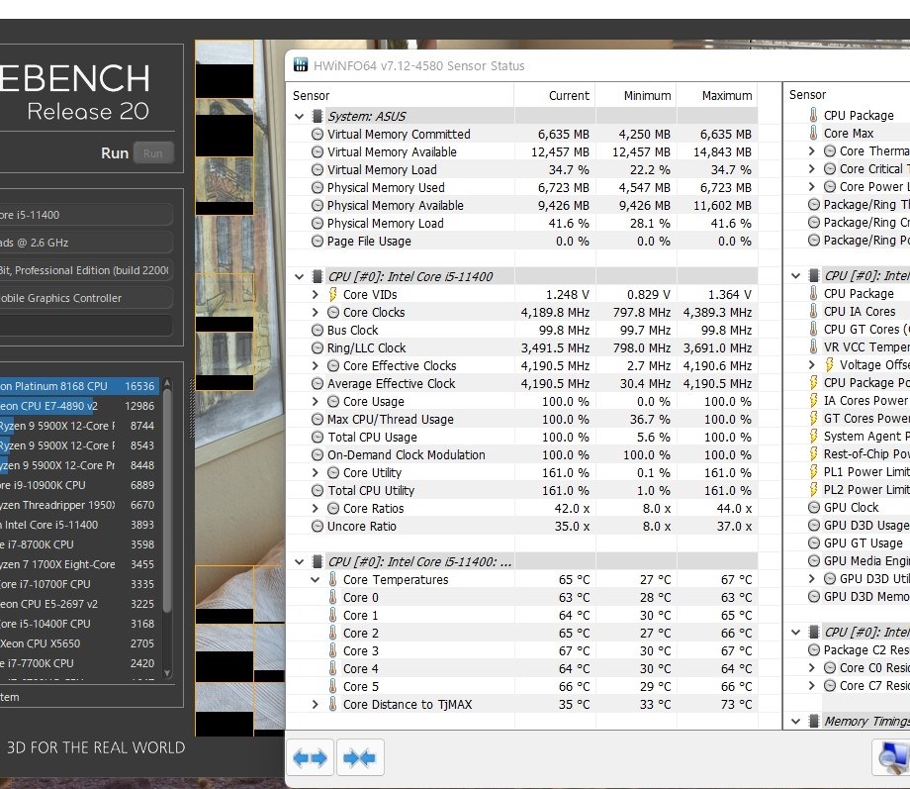Select the i7-8700K CPU ranking entry
Image resolution: width=910 pixels, height=789 pixels.
pyautogui.click(x=79, y=544)
